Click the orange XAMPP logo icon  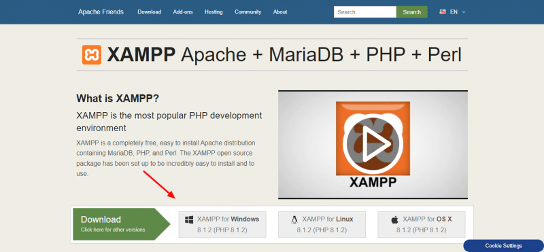tap(92, 55)
